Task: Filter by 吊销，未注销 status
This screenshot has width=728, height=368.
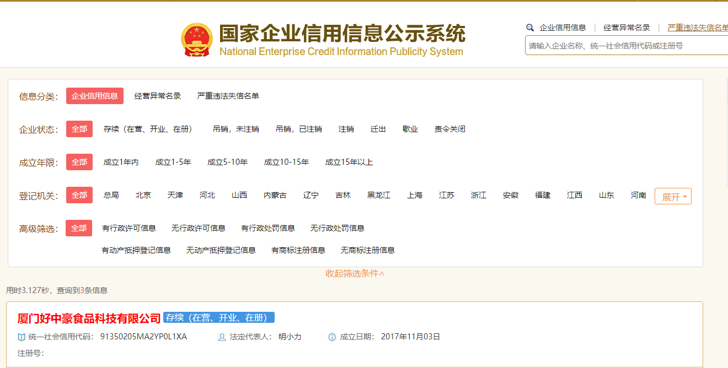Action: point(236,129)
